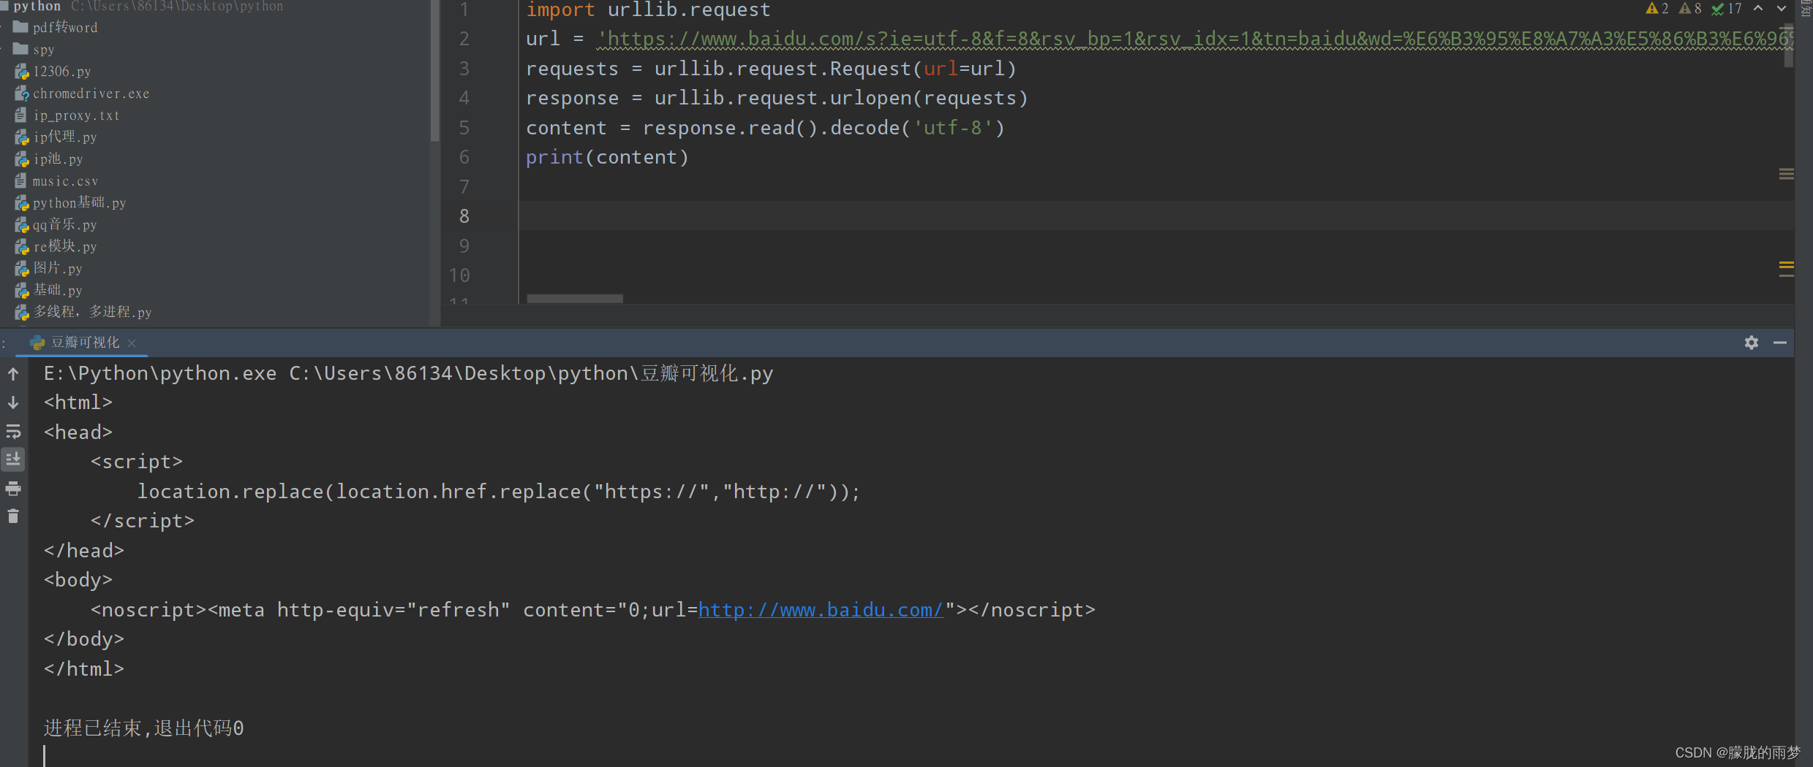This screenshot has width=1813, height=767.
Task: Click line number 8 in gutter
Action: pyautogui.click(x=464, y=216)
